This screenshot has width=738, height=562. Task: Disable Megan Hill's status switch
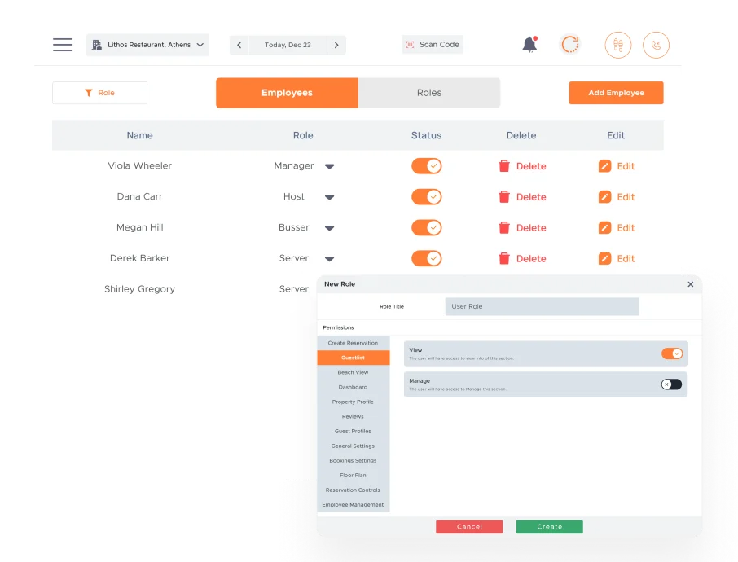[426, 228]
